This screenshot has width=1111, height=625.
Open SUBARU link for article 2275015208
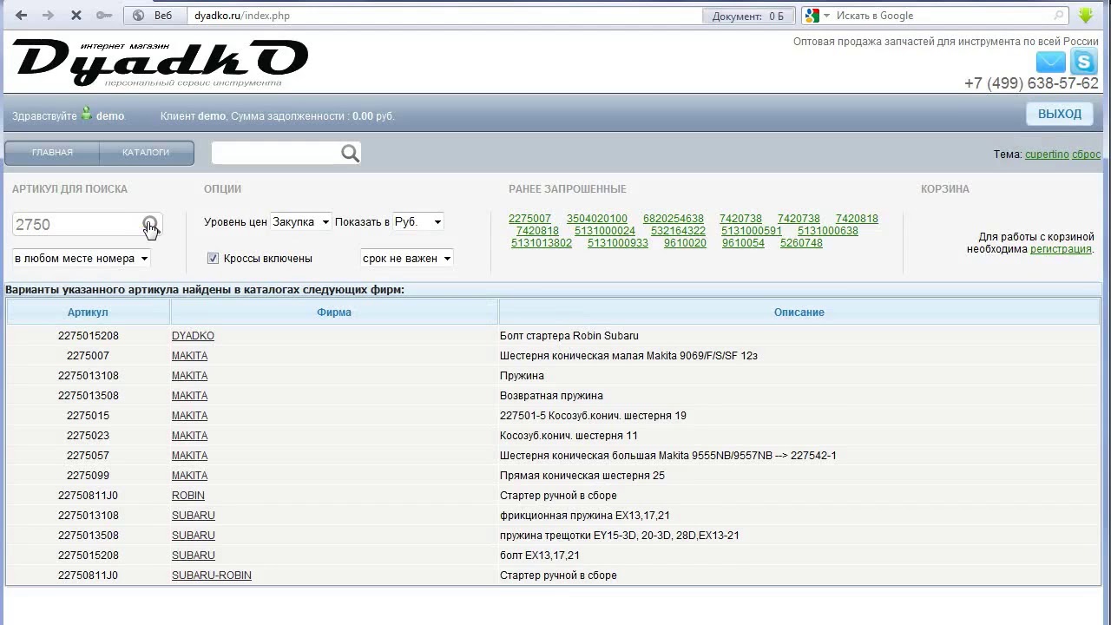(x=194, y=556)
